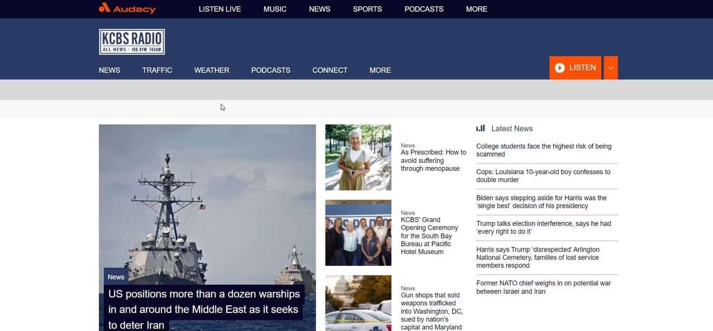Read the US warships Middle East headline
713x331 pixels.
[203, 309]
